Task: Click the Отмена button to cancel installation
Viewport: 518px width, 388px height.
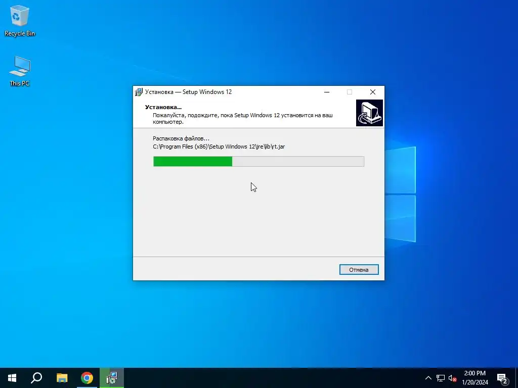Action: [359, 270]
